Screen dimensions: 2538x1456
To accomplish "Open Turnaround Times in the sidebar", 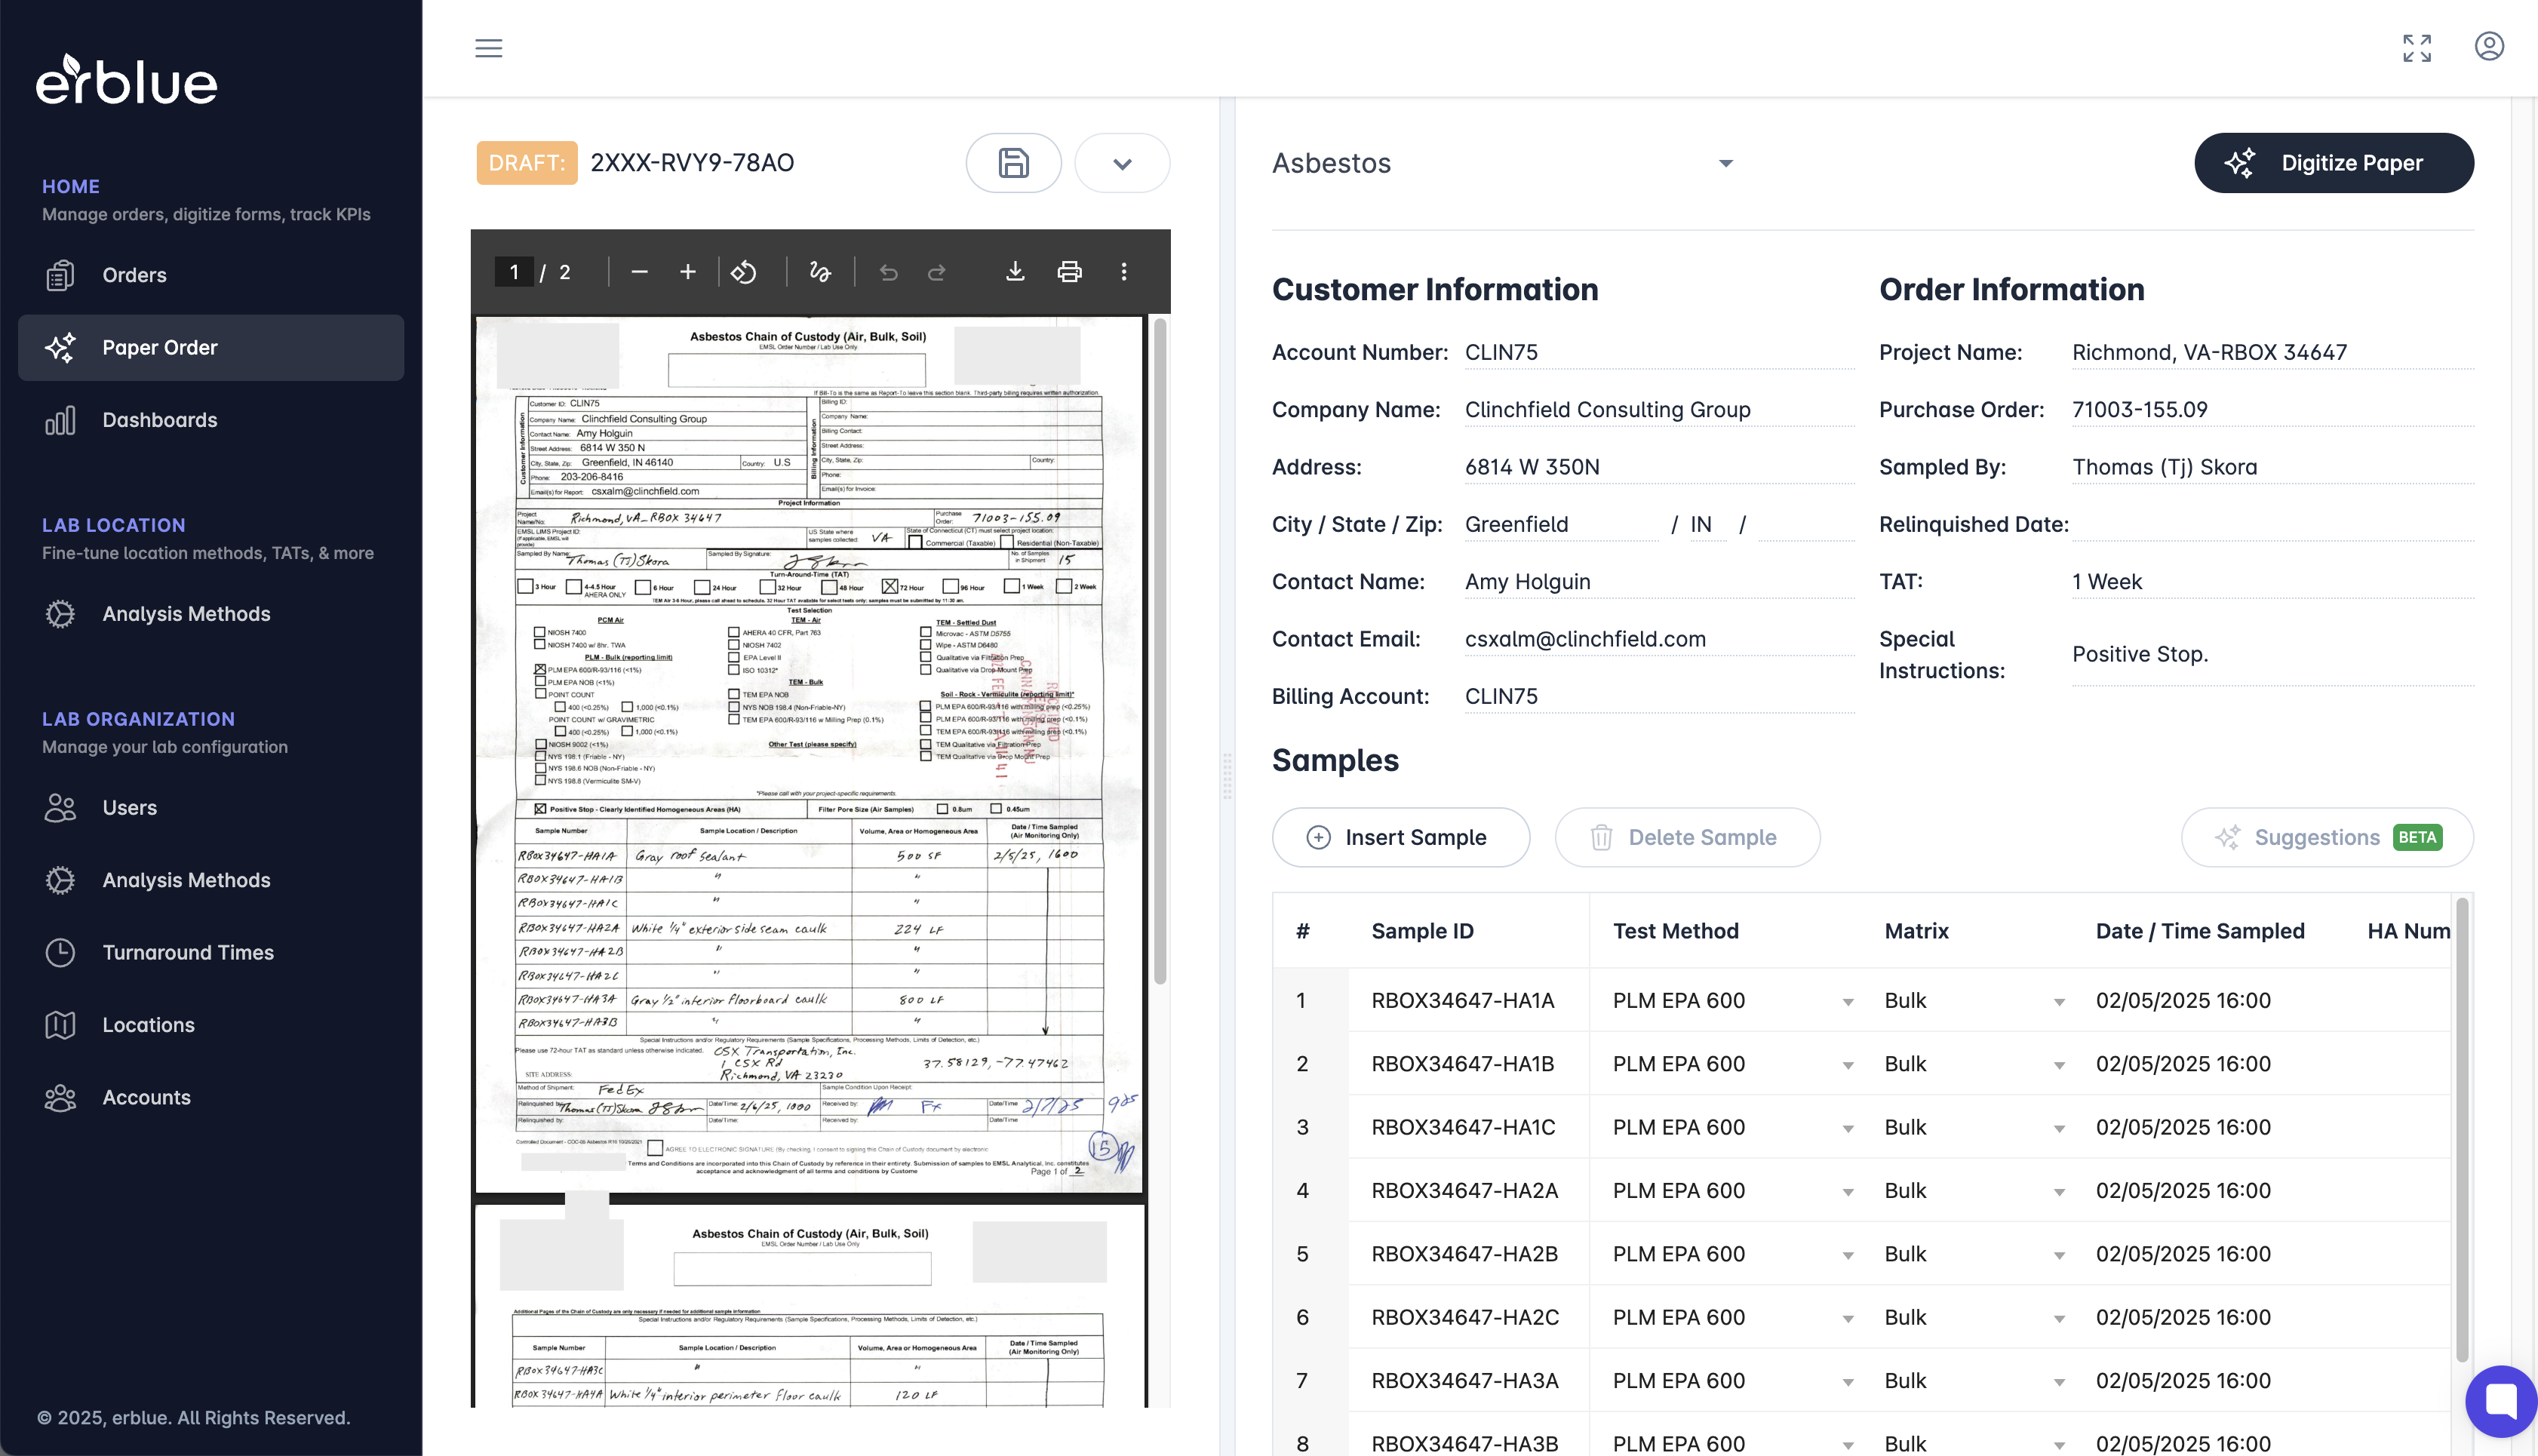I will pyautogui.click(x=188, y=952).
